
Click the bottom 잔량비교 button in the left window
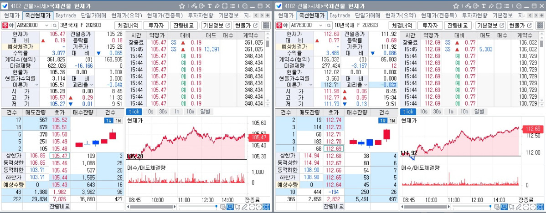pyautogui.click(x=60, y=206)
